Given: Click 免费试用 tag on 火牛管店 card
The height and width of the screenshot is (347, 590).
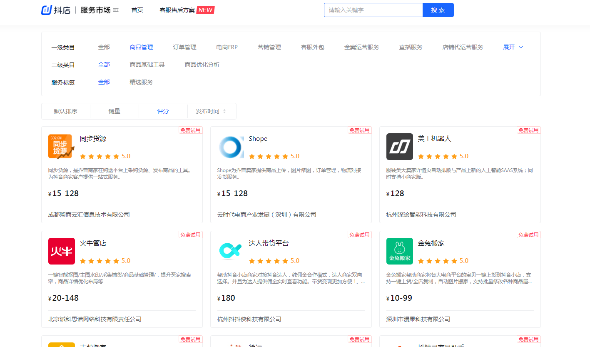Looking at the screenshot, I should tap(190, 235).
